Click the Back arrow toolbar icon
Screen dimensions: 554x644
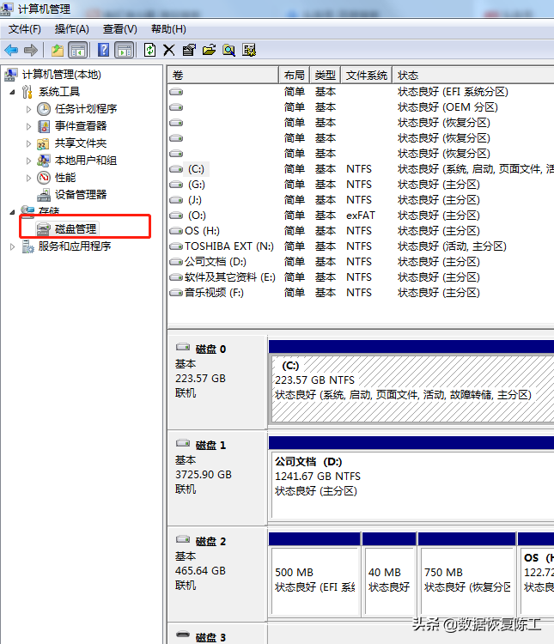pos(11,50)
